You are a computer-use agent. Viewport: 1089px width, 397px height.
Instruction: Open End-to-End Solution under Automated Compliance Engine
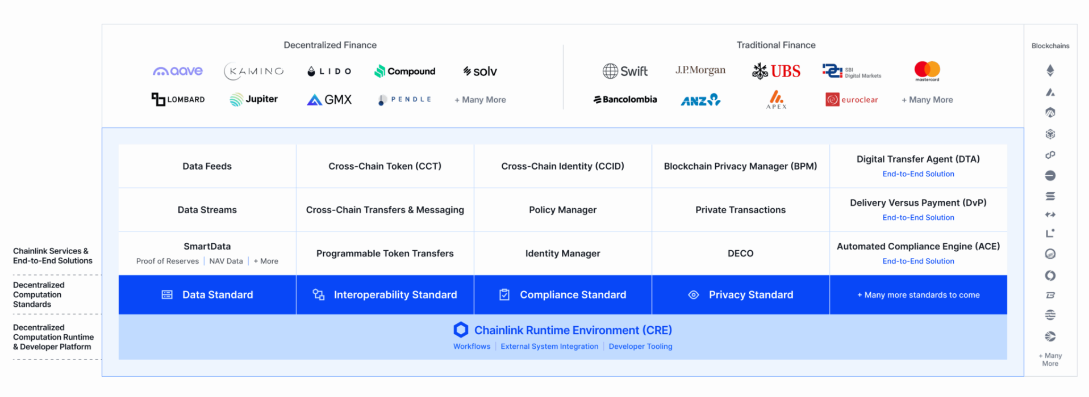(919, 261)
